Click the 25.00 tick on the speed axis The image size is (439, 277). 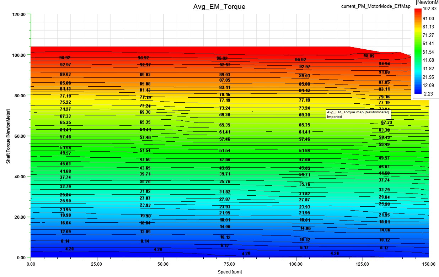[97, 264]
